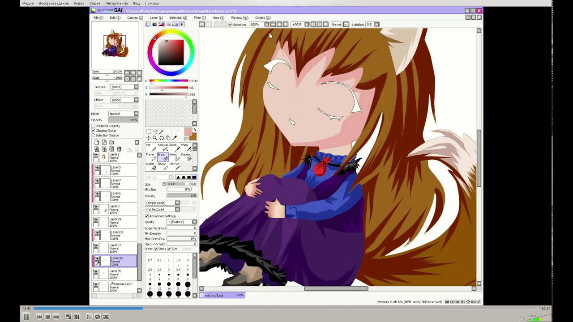Image resolution: width=573 pixels, height=322 pixels.
Task: Open the canvas zoom 100% dropdown
Action: 259,25
